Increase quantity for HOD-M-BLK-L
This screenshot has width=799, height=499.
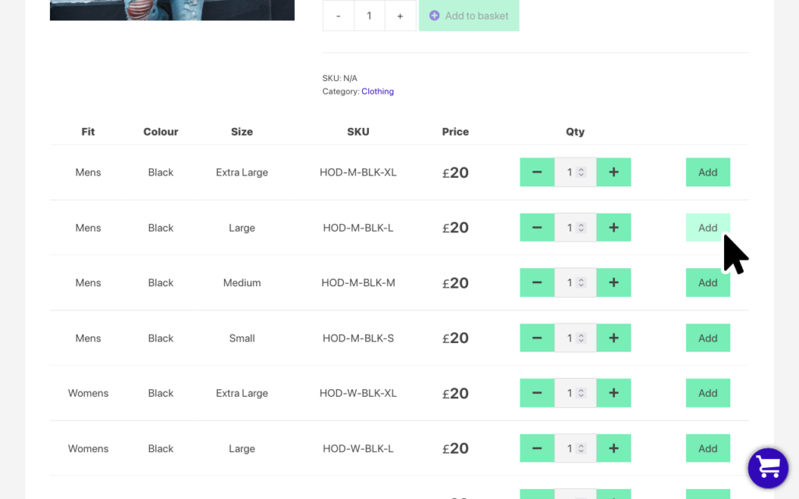613,228
